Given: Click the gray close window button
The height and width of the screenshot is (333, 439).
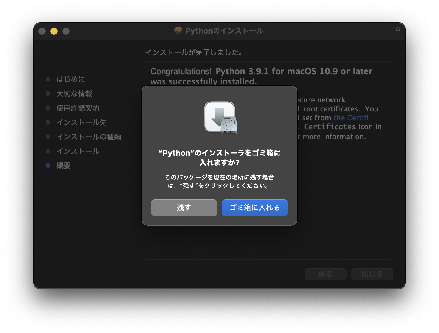Looking at the screenshot, I should pyautogui.click(x=42, y=31).
